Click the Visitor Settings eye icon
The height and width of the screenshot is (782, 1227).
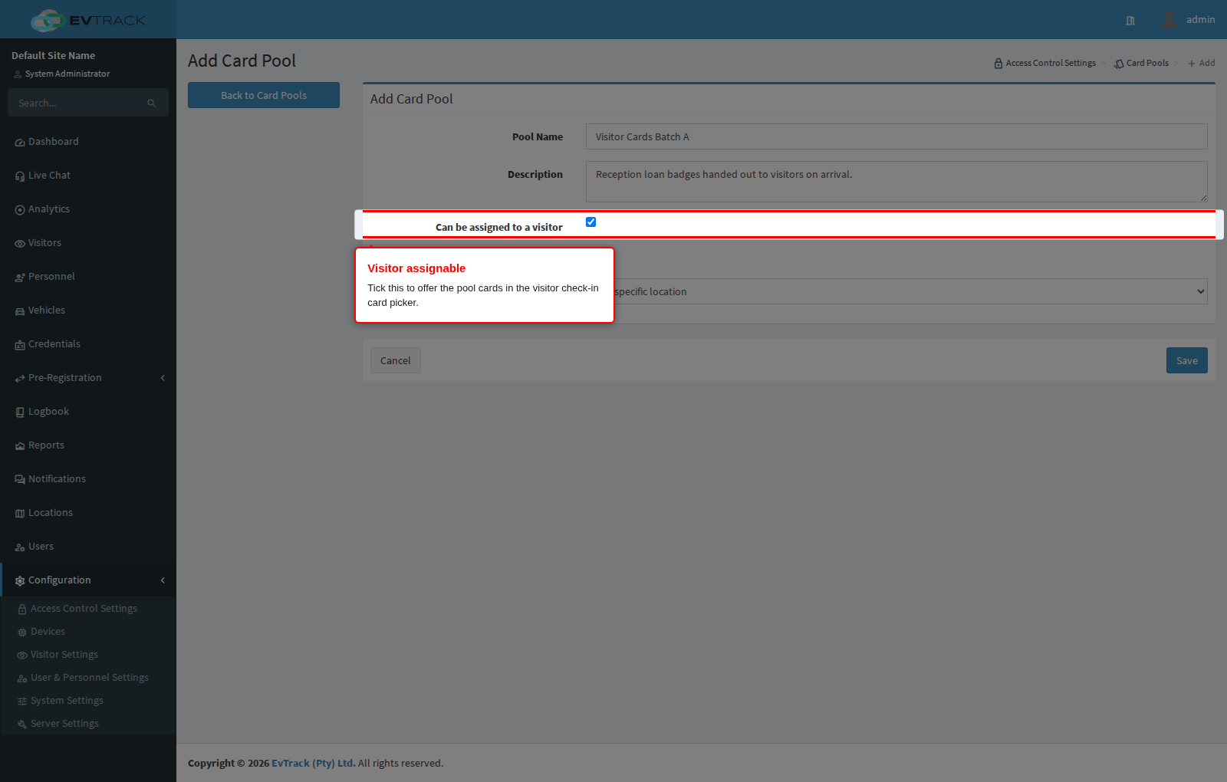click(x=22, y=655)
